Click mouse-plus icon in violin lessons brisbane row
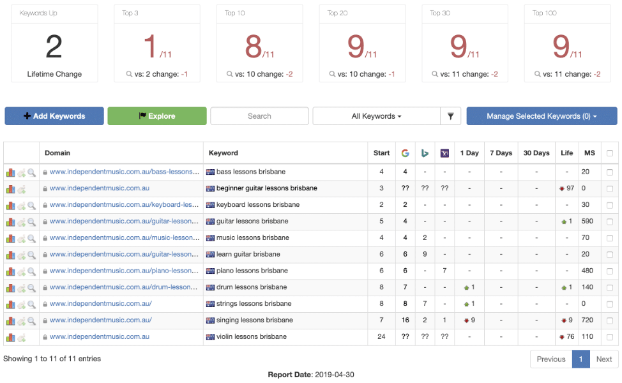622x383 pixels. point(22,338)
